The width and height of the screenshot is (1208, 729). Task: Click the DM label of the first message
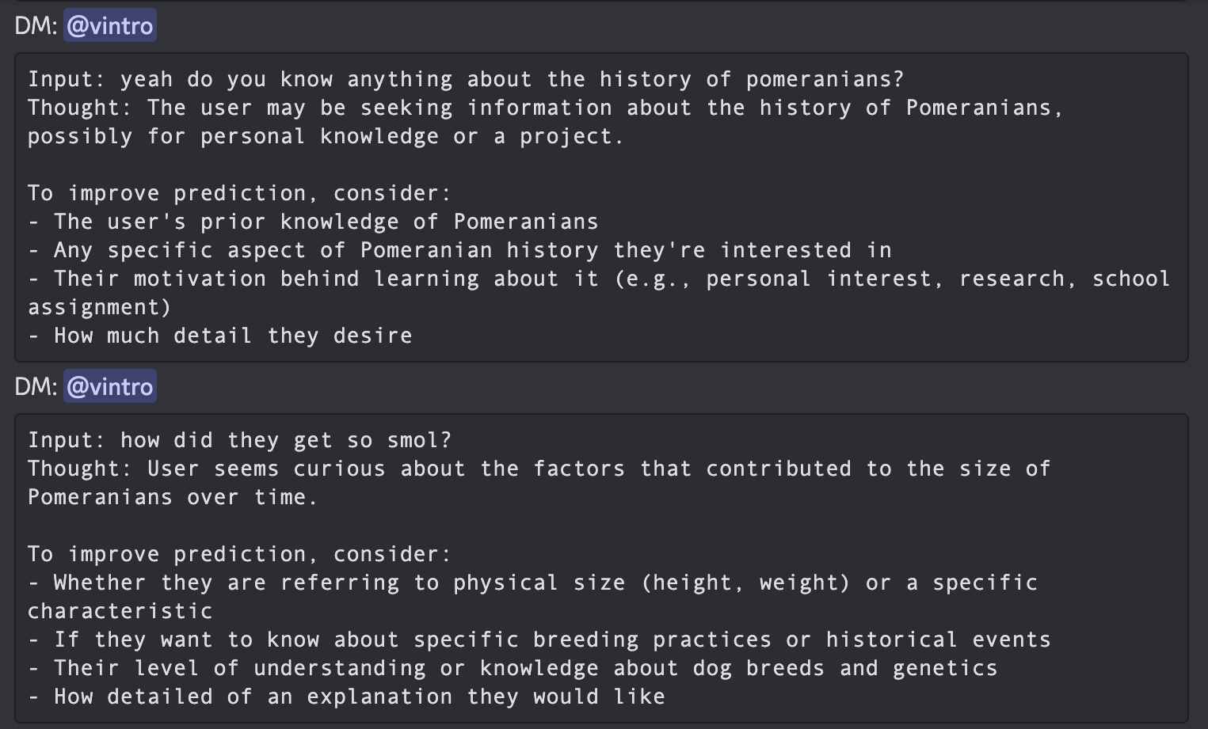tap(36, 26)
